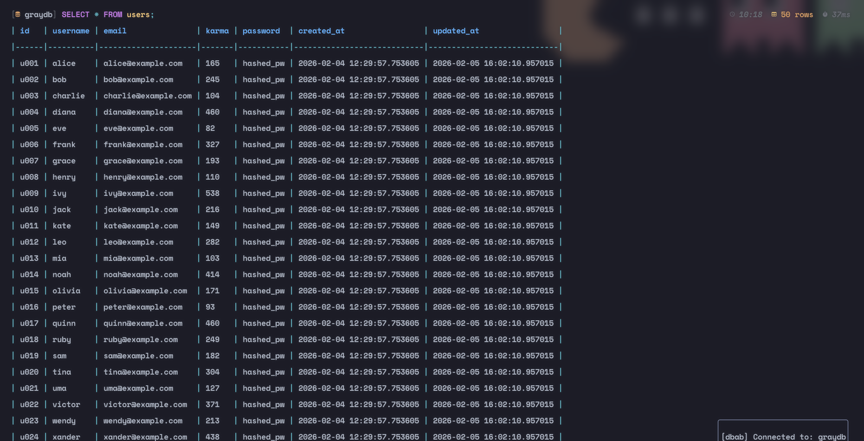This screenshot has width=864, height=441.
Task: Select the frank@example.com email cell
Action: (x=143, y=144)
